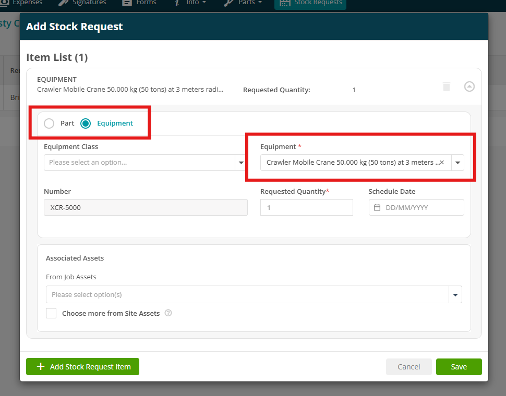Image resolution: width=506 pixels, height=396 pixels.
Task: Expand the Equipment dropdown arrow
Action: (457, 163)
